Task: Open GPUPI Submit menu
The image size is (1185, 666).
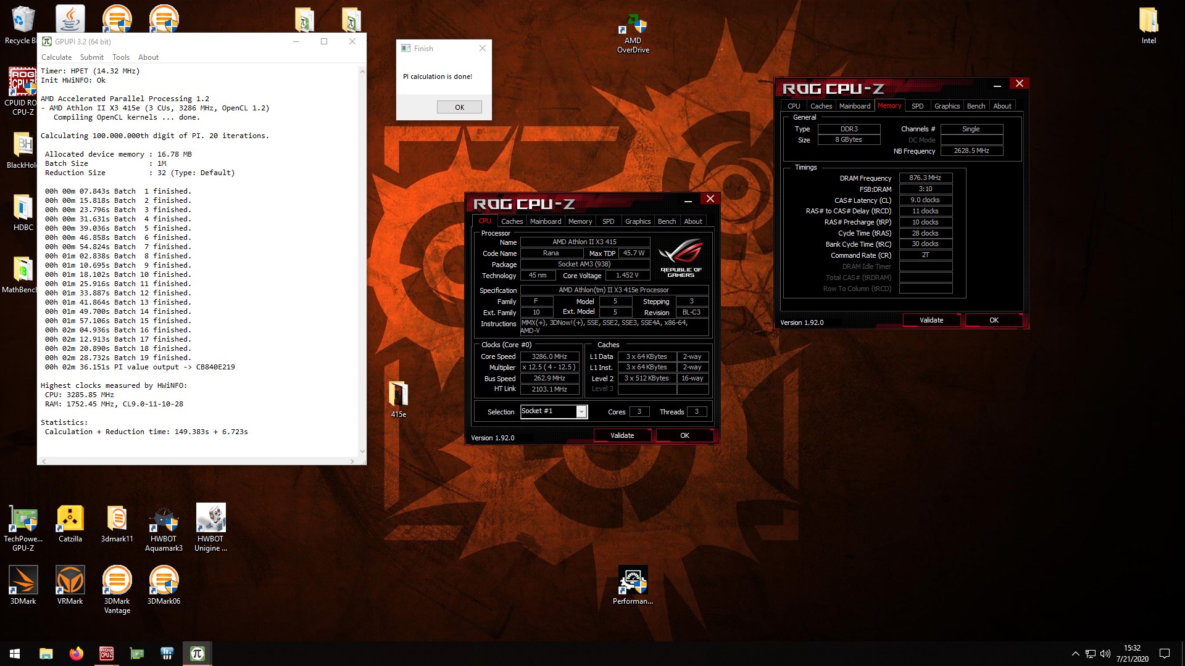Action: click(x=91, y=57)
